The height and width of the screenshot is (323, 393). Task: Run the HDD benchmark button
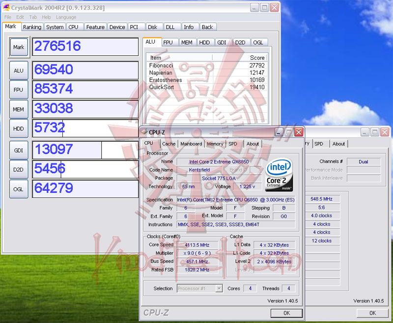19,128
